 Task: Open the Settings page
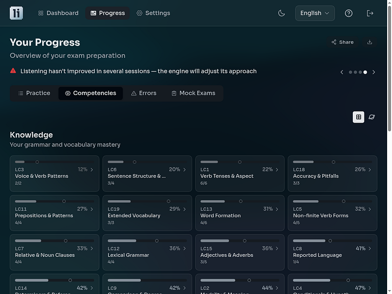coord(153,13)
